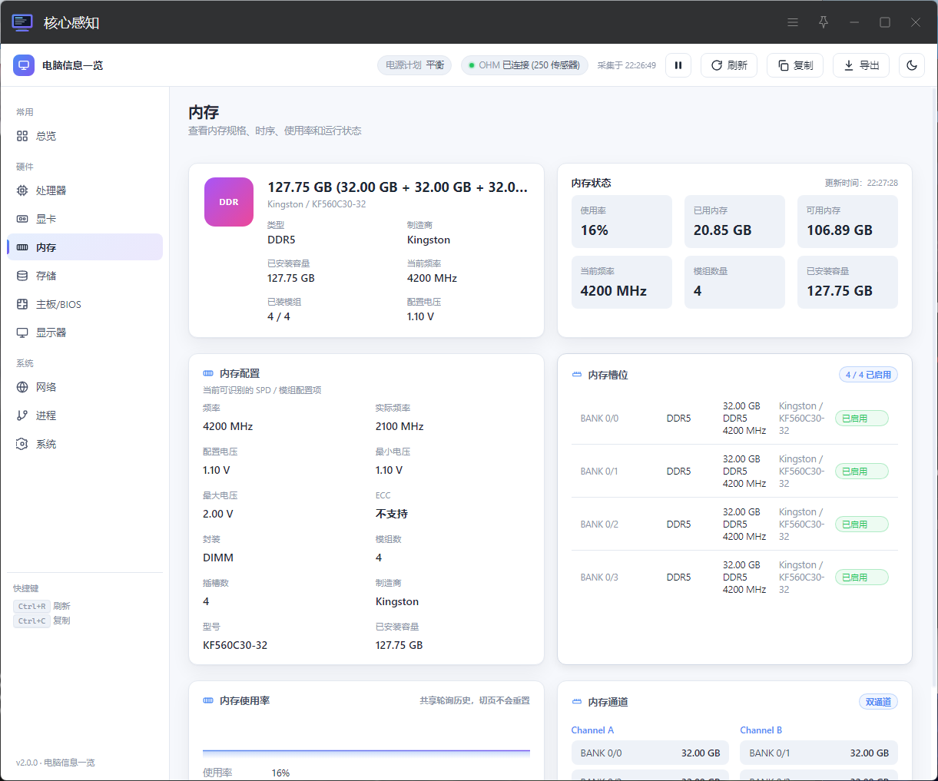Viewport: 938px width, 781px height.
Task: Click the 系统 gear icon in sidebar
Action: (x=22, y=444)
